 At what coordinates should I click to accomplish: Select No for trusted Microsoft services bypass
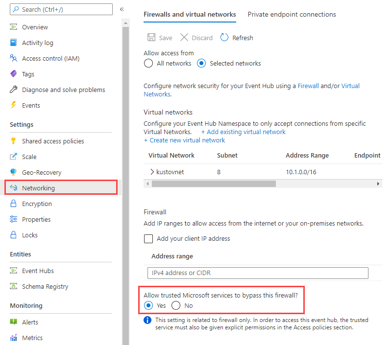point(175,306)
